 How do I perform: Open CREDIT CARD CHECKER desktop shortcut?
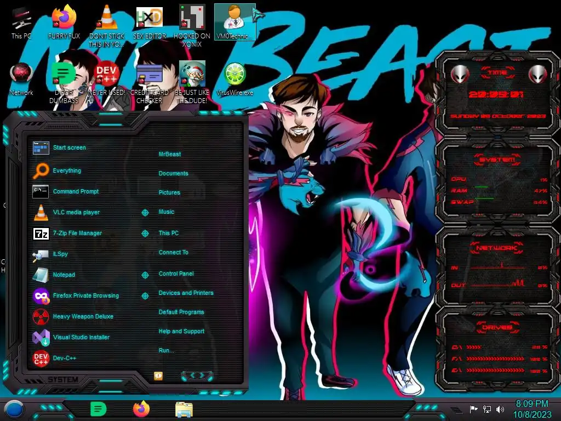pyautogui.click(x=149, y=83)
